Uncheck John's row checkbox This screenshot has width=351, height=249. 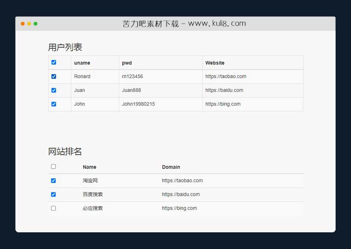[x=54, y=104]
